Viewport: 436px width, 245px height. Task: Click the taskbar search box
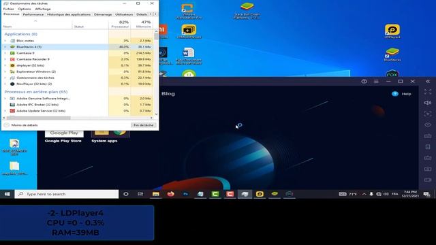[x=67, y=194]
